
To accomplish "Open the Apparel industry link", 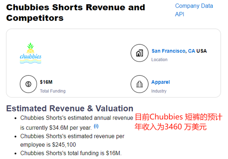I will tap(161, 82).
